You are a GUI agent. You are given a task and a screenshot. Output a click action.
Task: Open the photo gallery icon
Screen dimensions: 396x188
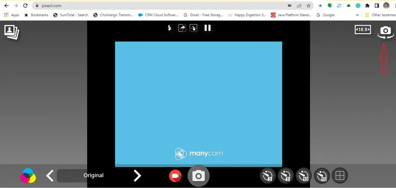tap(12, 32)
